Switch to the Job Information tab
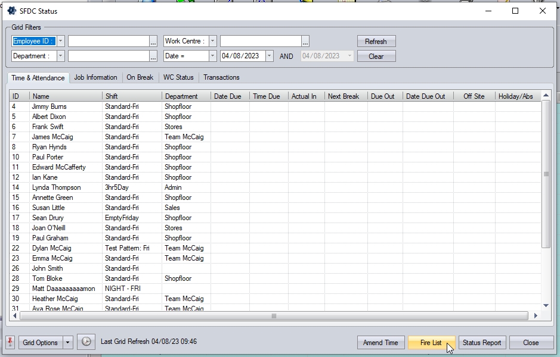Image resolution: width=560 pixels, height=357 pixels. click(x=95, y=77)
